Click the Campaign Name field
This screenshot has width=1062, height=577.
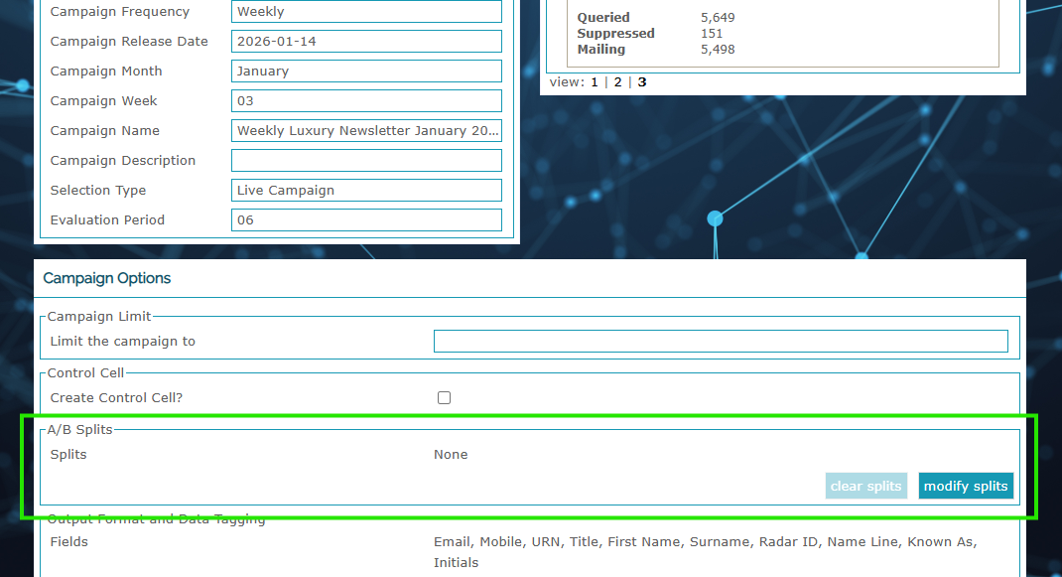(x=366, y=131)
